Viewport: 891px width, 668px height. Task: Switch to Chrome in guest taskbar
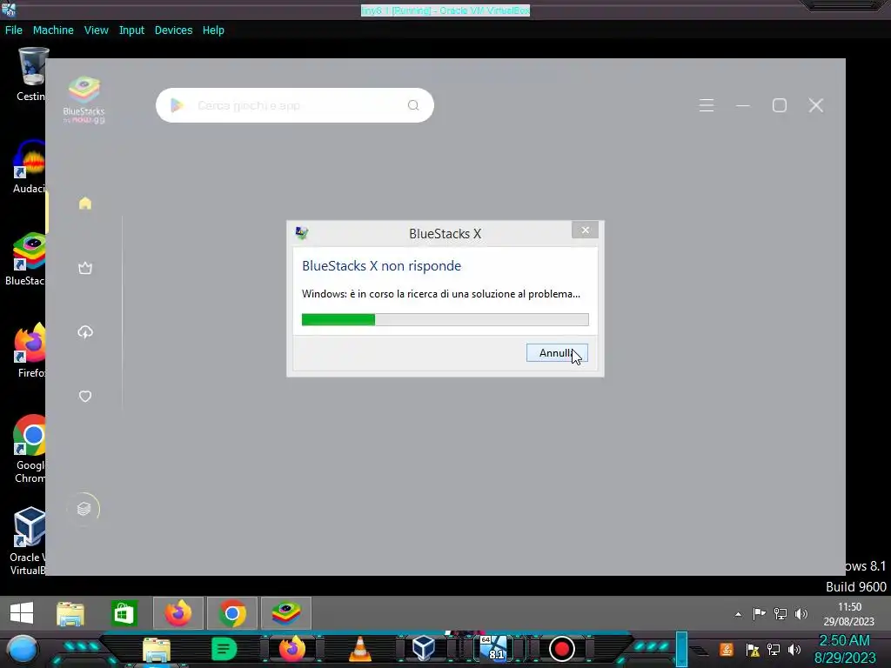(x=231, y=613)
